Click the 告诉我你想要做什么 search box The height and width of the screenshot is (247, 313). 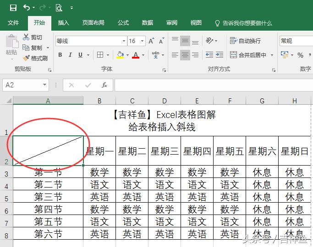point(244,23)
